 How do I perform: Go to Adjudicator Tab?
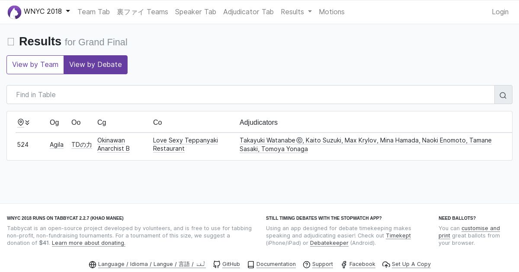(248, 12)
